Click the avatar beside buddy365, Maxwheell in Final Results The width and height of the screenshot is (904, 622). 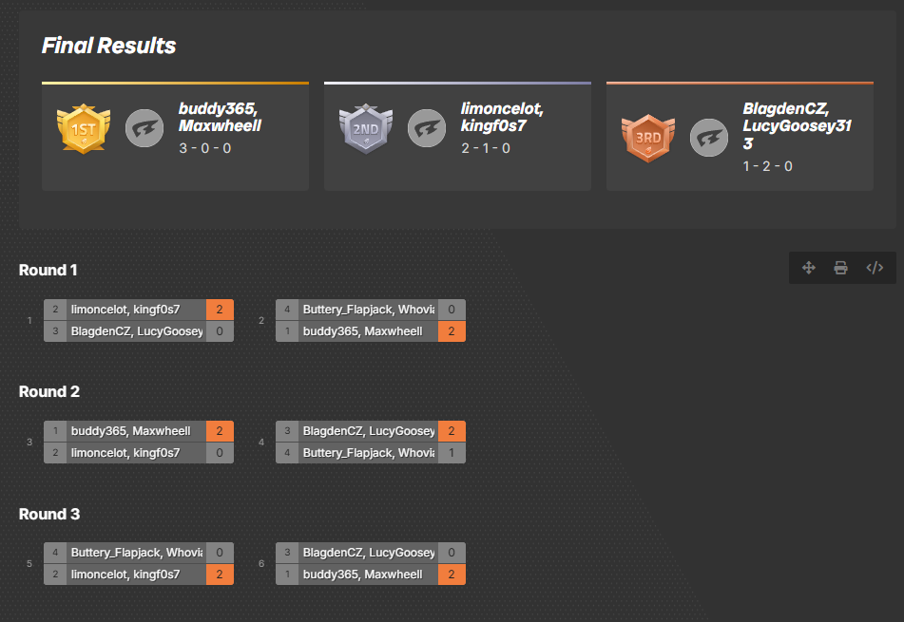point(144,129)
